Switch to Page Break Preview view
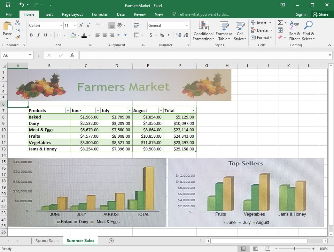Viewport: 334px width, 252px height. pos(268,249)
